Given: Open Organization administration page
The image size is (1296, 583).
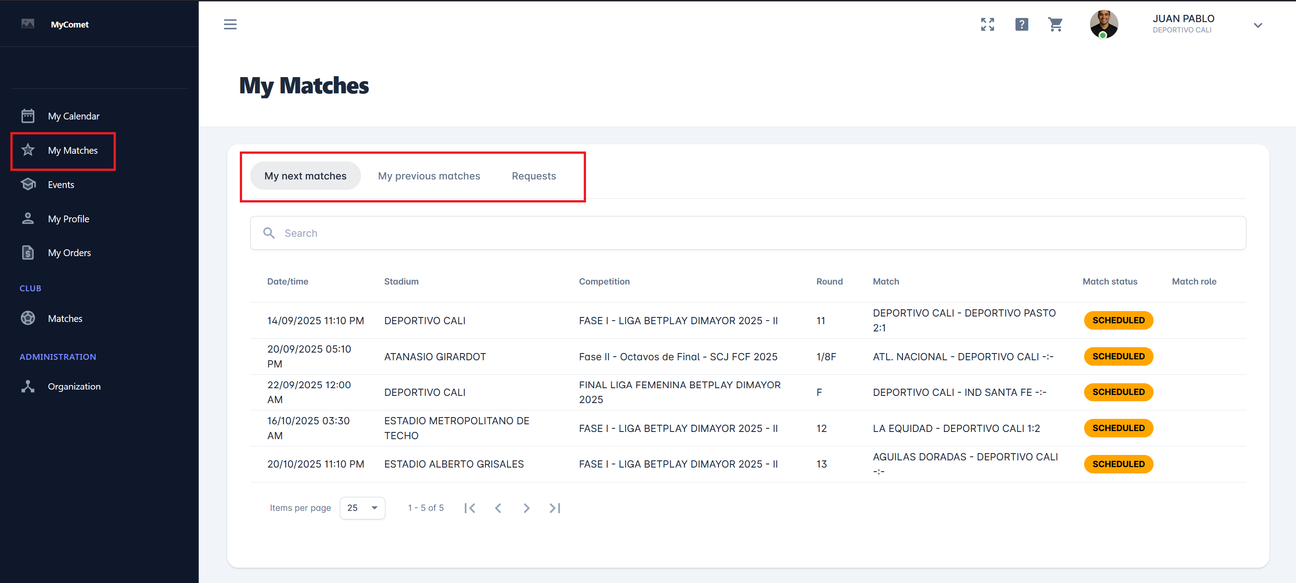Looking at the screenshot, I should tap(74, 386).
